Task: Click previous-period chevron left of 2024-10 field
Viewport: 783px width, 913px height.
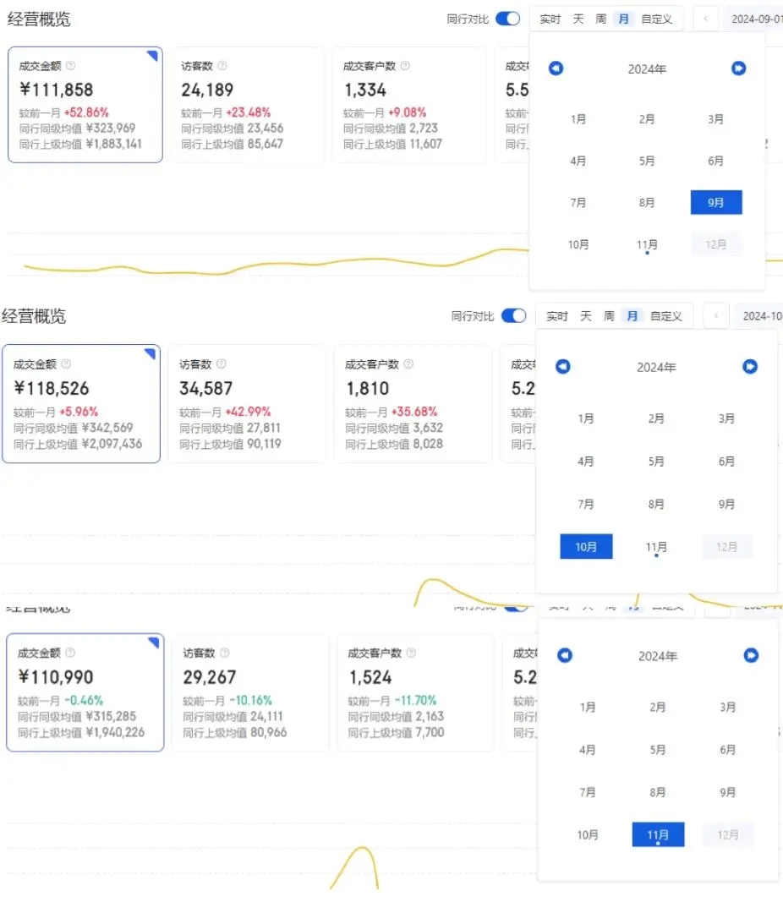Action: tap(716, 316)
